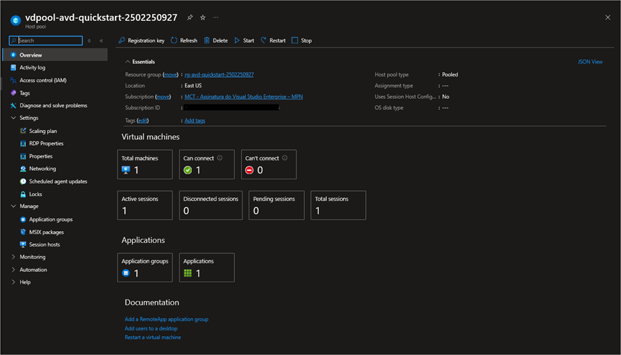Click edit link next to Tags
Viewport: 621px width, 355px height.
pos(142,120)
